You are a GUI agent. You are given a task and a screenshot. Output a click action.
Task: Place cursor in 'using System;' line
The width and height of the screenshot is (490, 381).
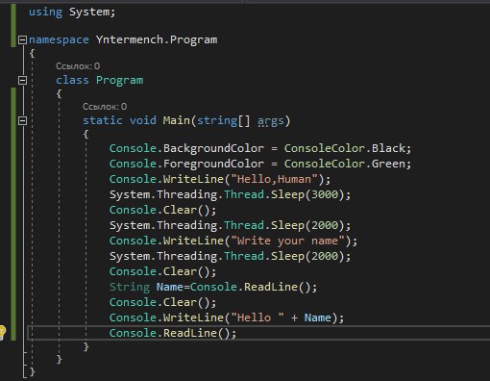(72, 13)
